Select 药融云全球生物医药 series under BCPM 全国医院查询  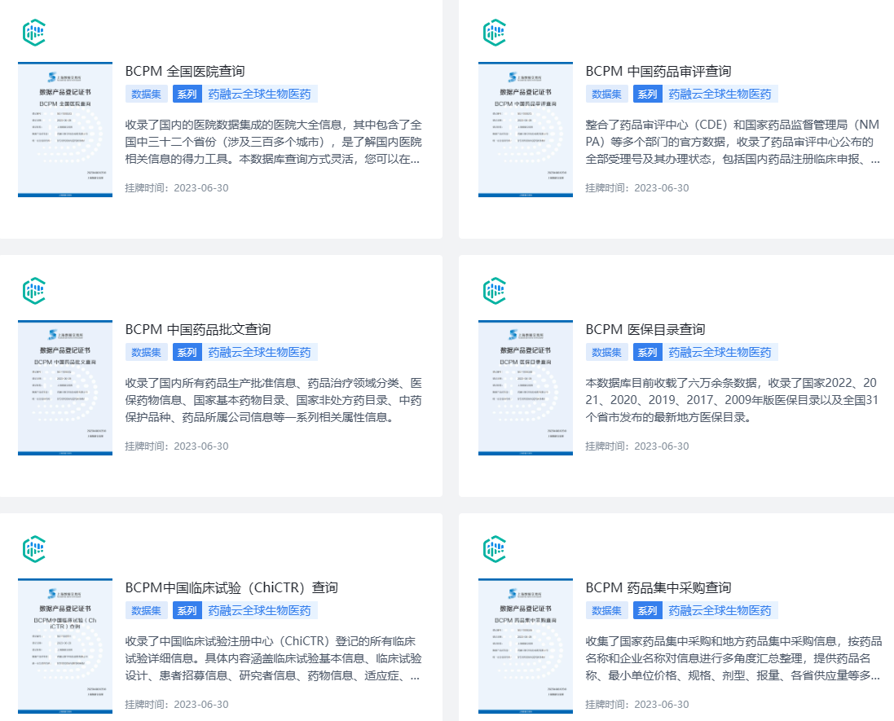coord(259,95)
